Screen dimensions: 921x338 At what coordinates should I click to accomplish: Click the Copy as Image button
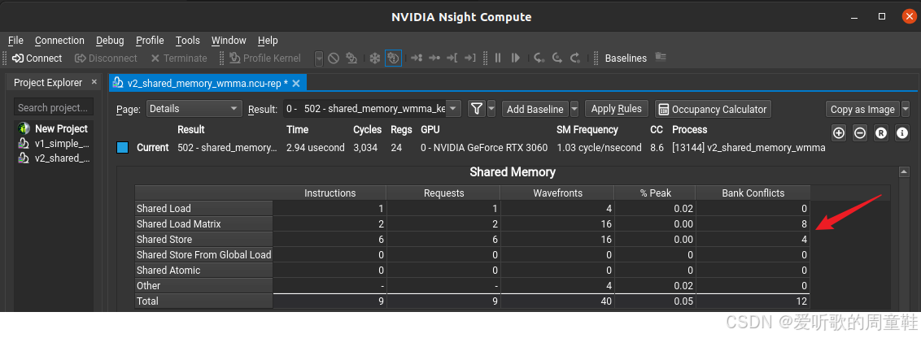coord(862,109)
